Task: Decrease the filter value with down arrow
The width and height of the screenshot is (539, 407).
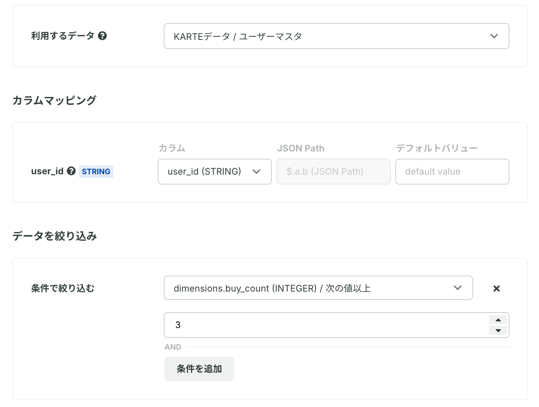Action: coord(498,330)
